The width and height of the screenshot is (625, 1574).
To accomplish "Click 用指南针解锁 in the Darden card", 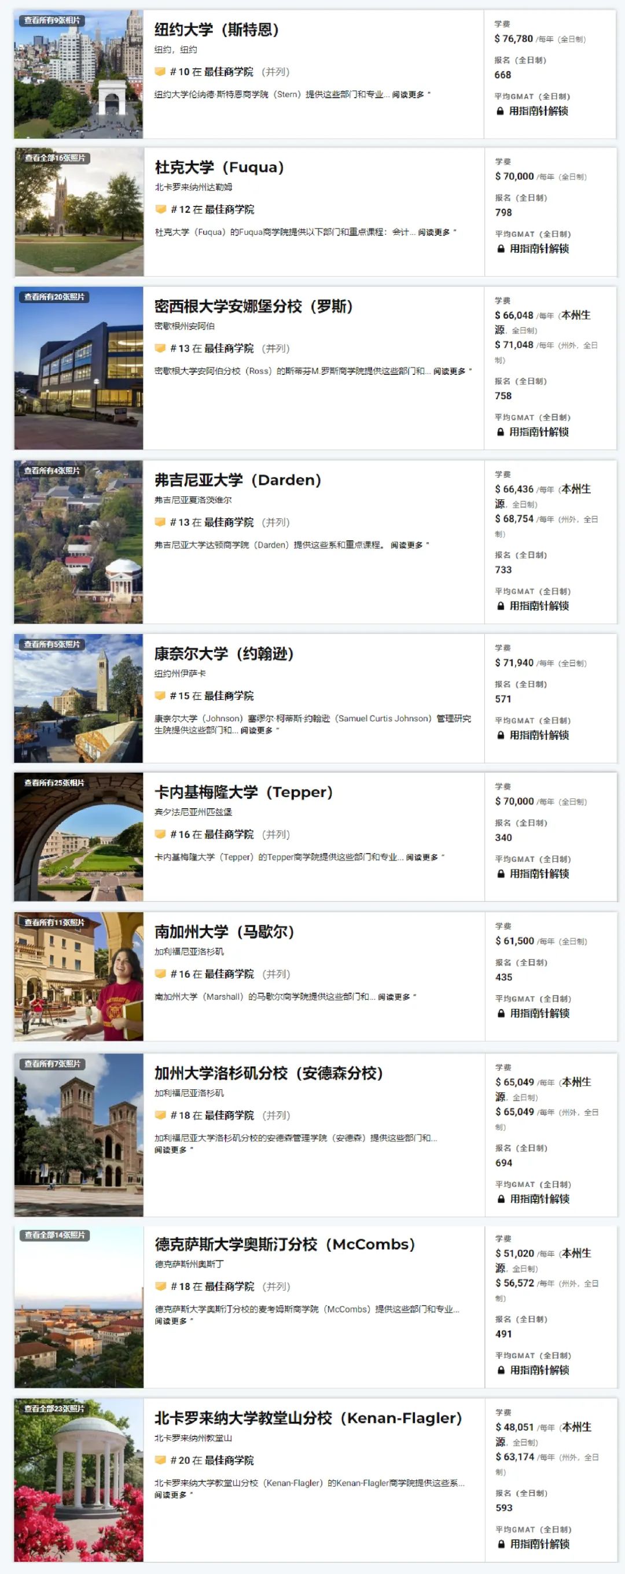I will [539, 606].
